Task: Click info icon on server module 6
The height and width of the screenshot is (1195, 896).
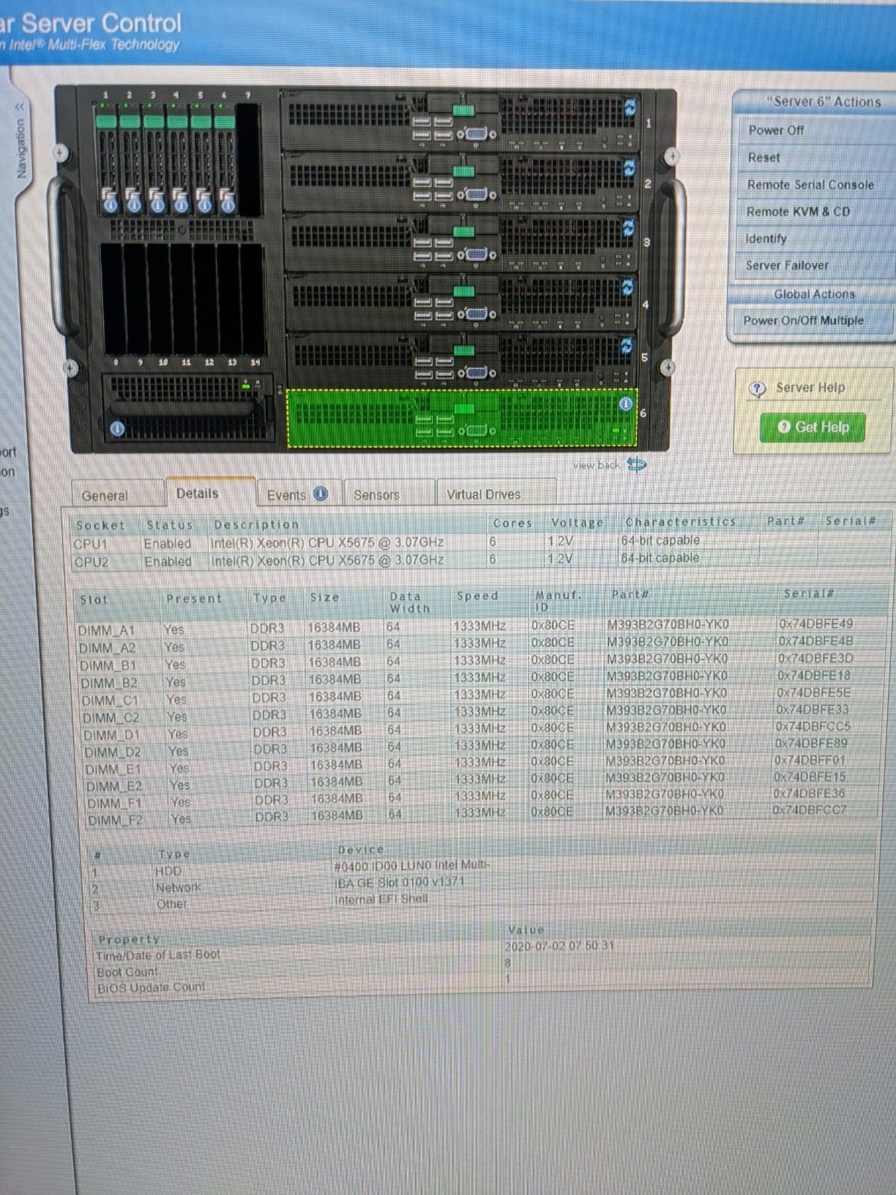Action: 626,404
